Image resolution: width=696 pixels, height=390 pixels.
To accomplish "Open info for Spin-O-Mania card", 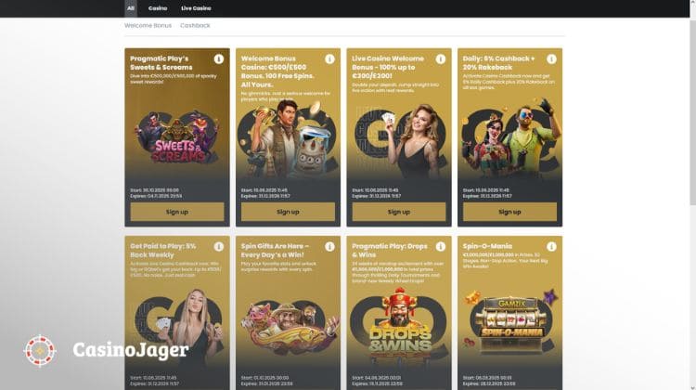I will [x=551, y=246].
